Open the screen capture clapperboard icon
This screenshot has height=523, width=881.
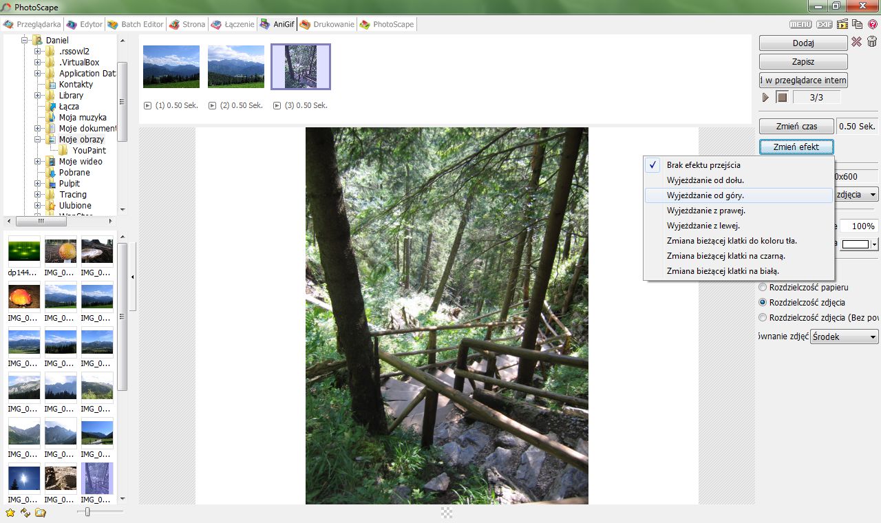pyautogui.click(x=842, y=24)
